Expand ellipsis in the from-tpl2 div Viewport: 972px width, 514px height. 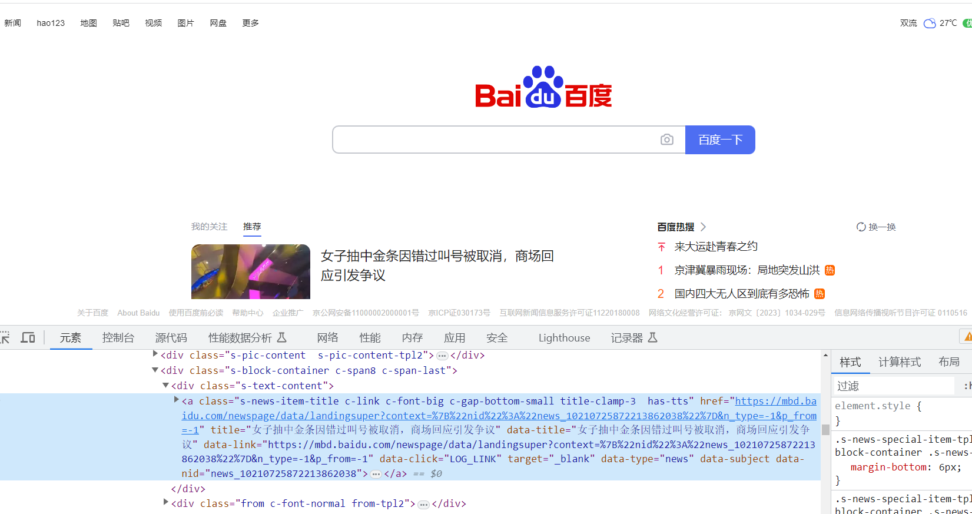(423, 505)
